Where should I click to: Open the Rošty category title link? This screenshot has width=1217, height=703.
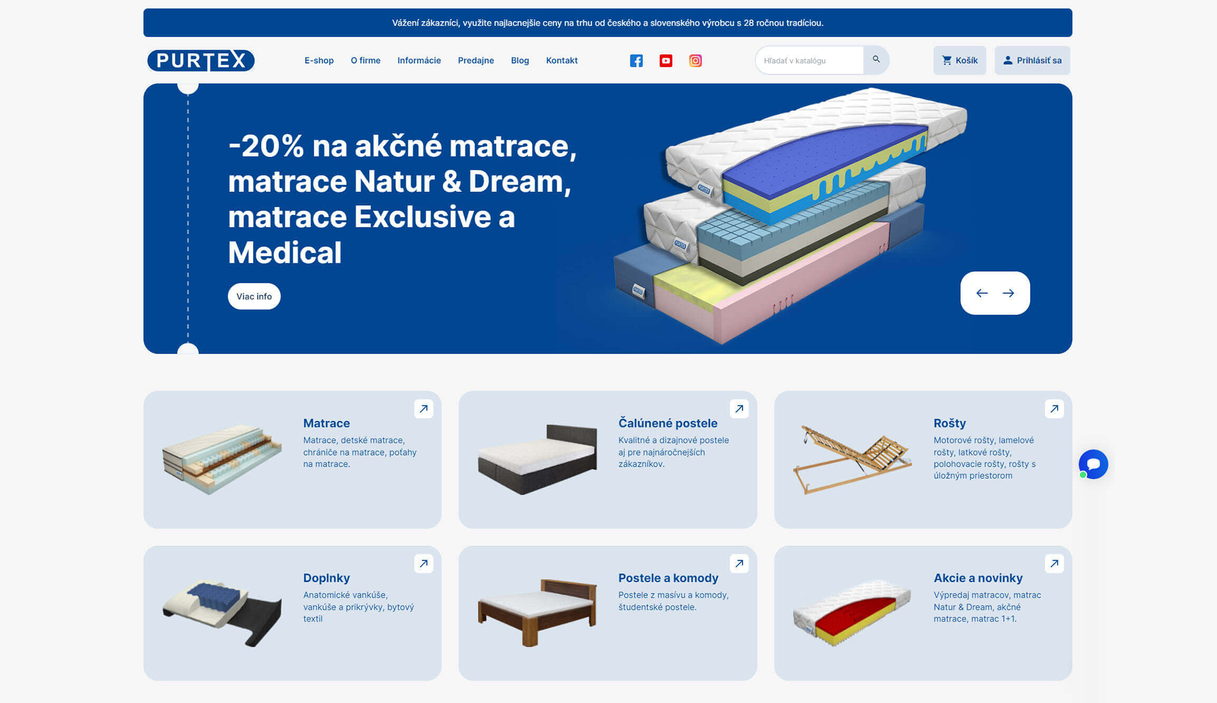950,423
